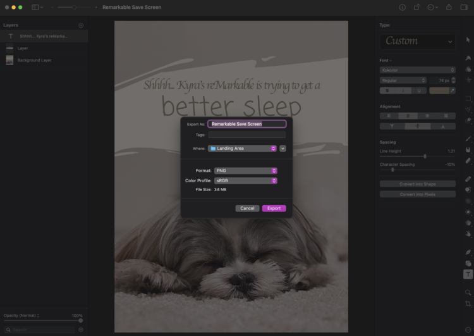Align text to bottom vertically
This screenshot has height=336, width=474.
443,126
